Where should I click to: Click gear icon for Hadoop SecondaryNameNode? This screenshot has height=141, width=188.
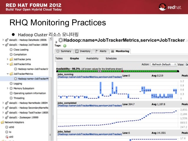click(7, 108)
